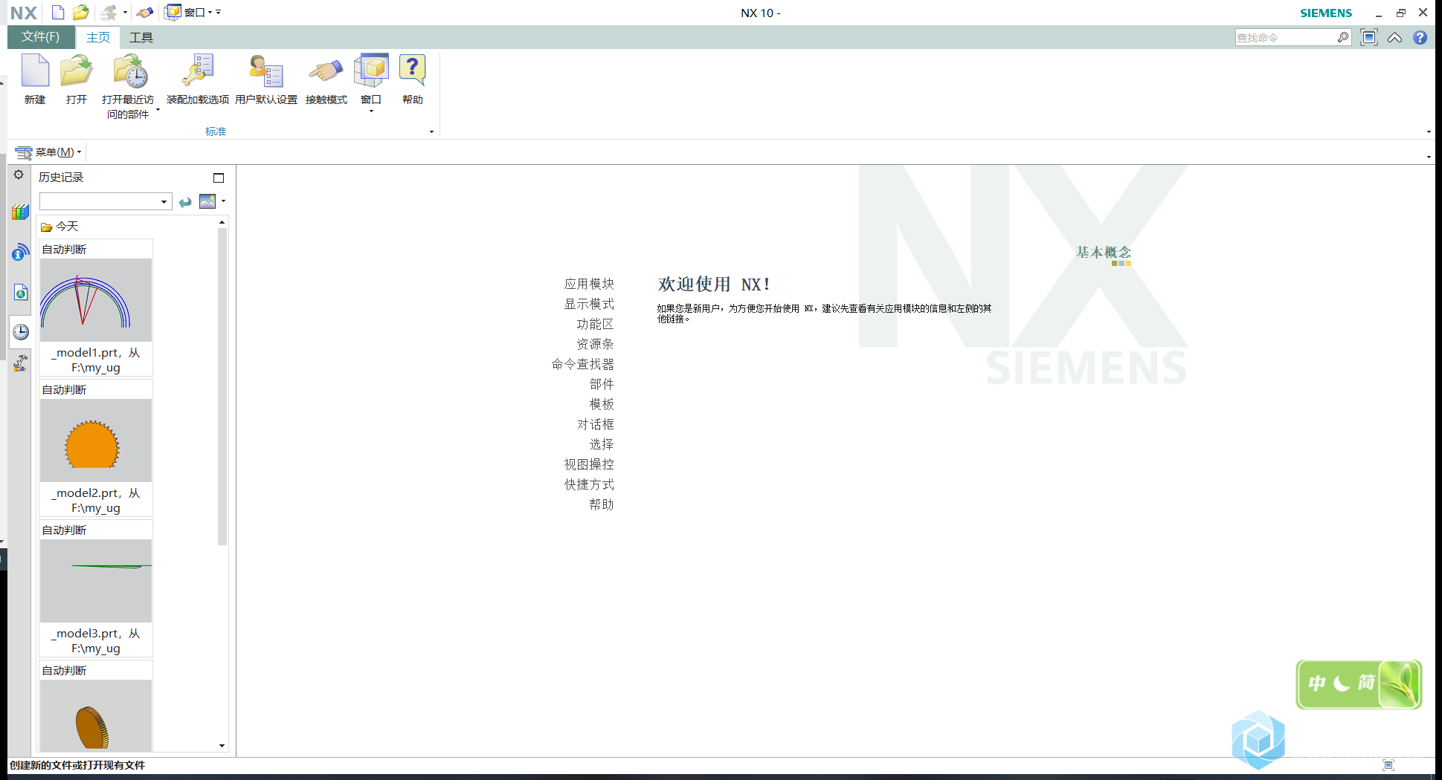
Task: Open 用户默认设置 customer defaults
Action: pos(266,79)
